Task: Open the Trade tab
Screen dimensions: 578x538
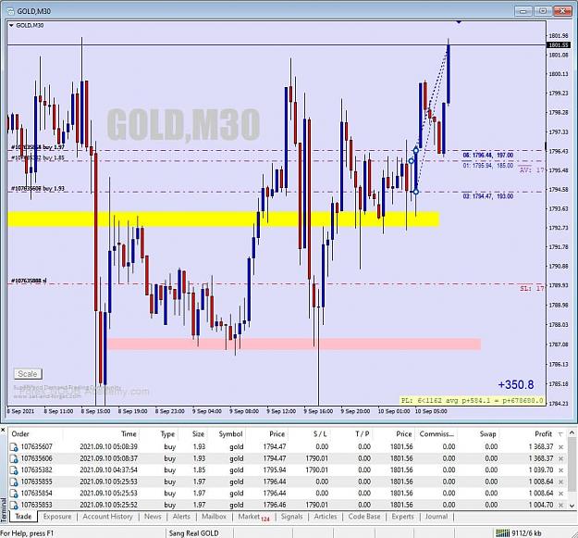Action: coord(23,517)
